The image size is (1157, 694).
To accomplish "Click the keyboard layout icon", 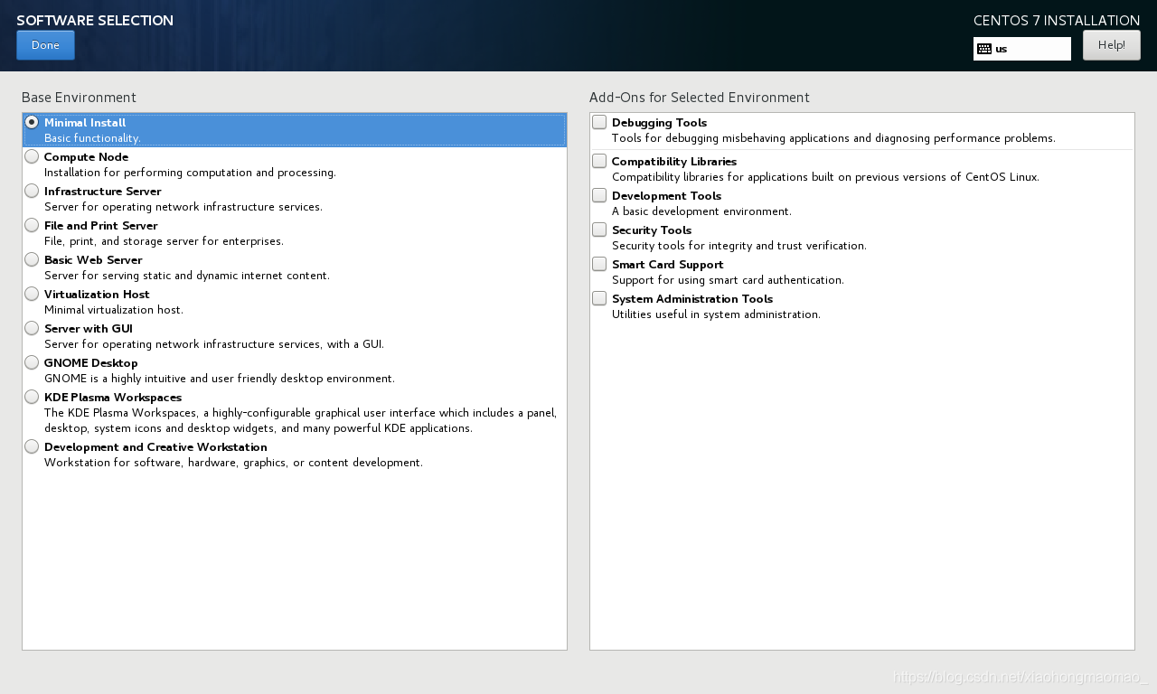I will [984, 49].
